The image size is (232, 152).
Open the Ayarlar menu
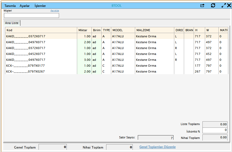click(24, 6)
